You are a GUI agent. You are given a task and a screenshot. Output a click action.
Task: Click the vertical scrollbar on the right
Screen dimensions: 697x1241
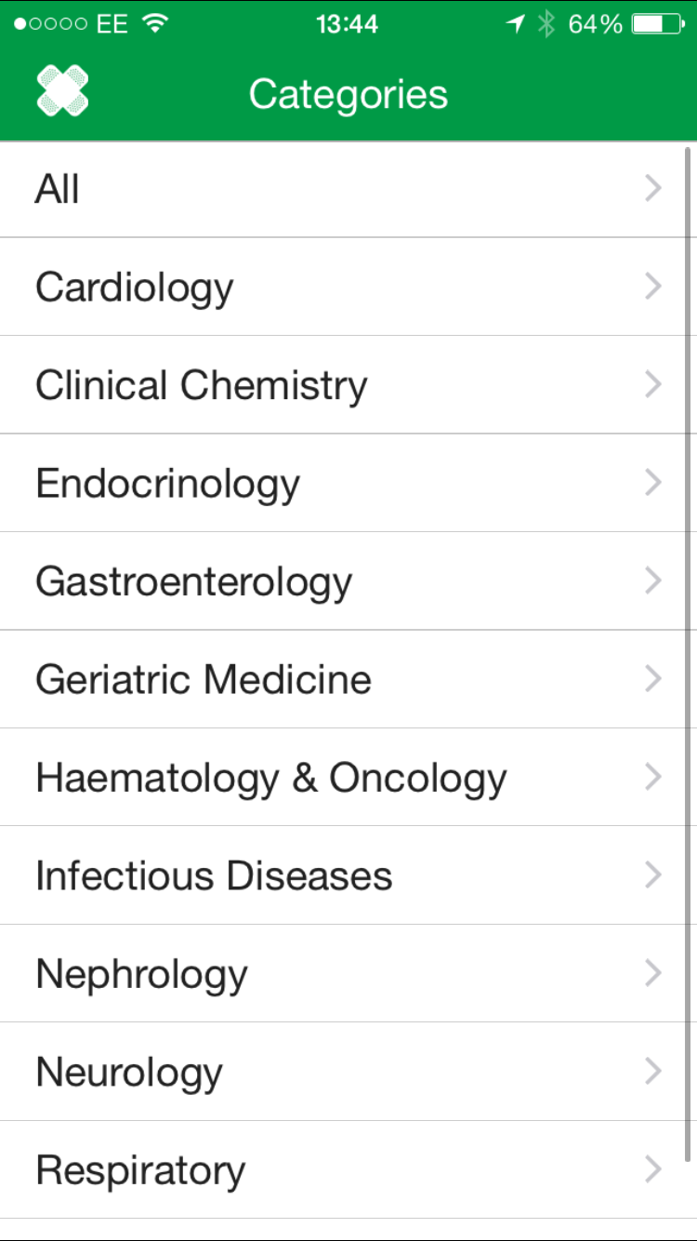(x=689, y=651)
